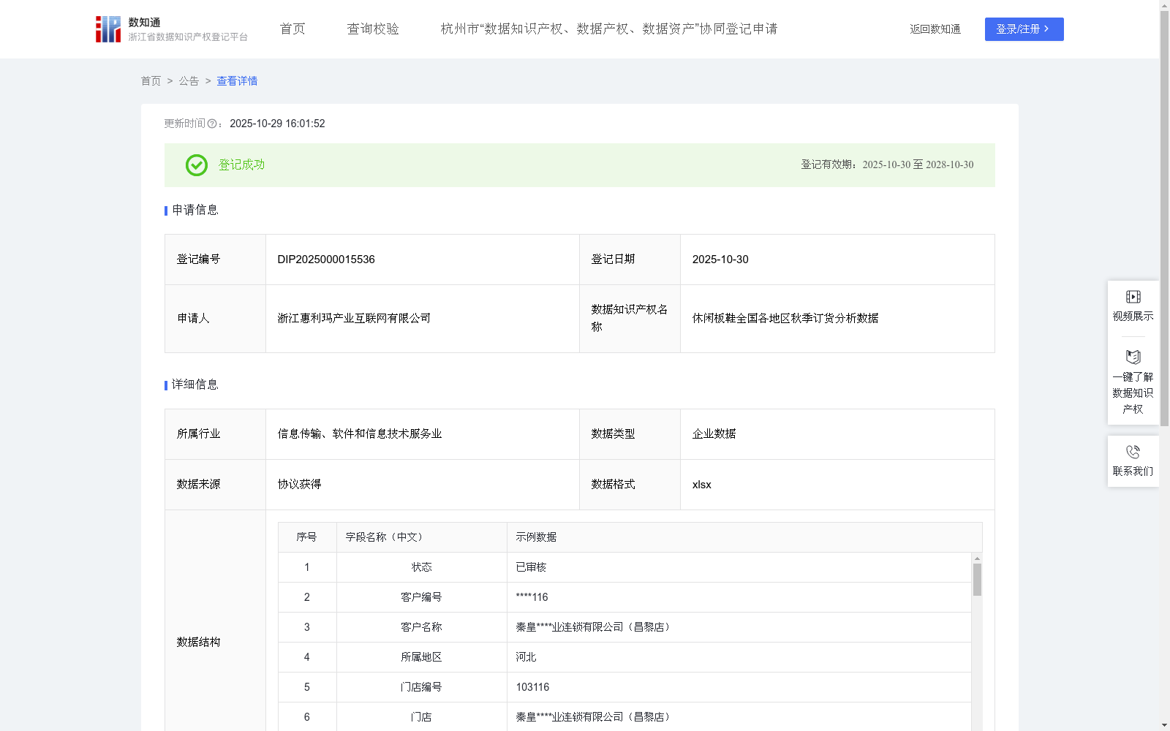Click data format value xlsx
The image size is (1170, 731).
(x=701, y=485)
